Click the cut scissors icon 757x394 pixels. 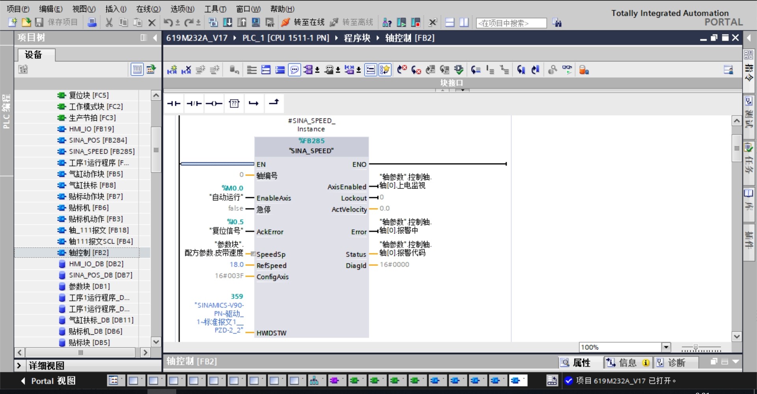(x=109, y=22)
